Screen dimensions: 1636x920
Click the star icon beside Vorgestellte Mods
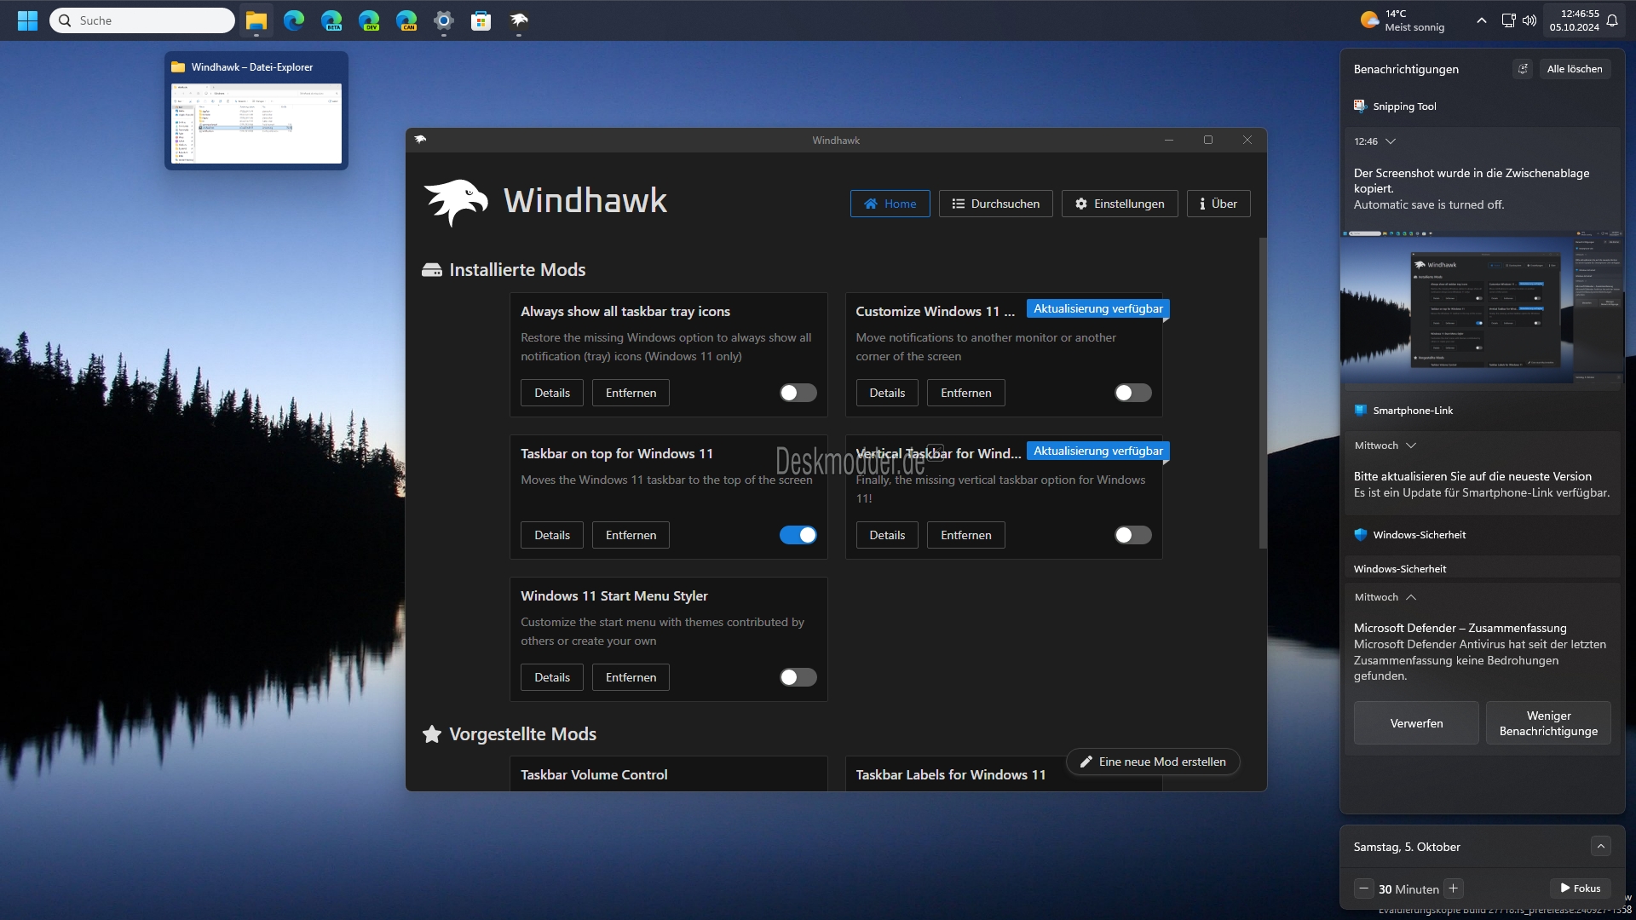tap(432, 734)
